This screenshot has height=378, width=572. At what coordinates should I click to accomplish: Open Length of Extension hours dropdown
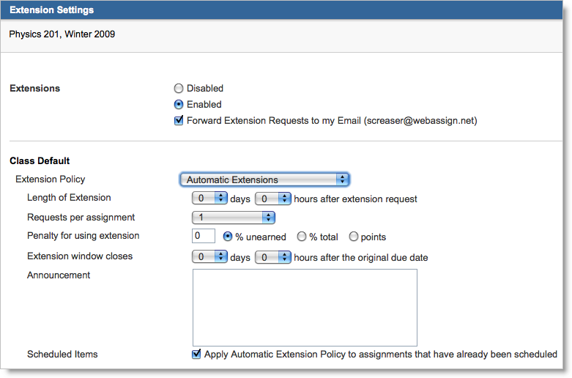[x=273, y=199]
